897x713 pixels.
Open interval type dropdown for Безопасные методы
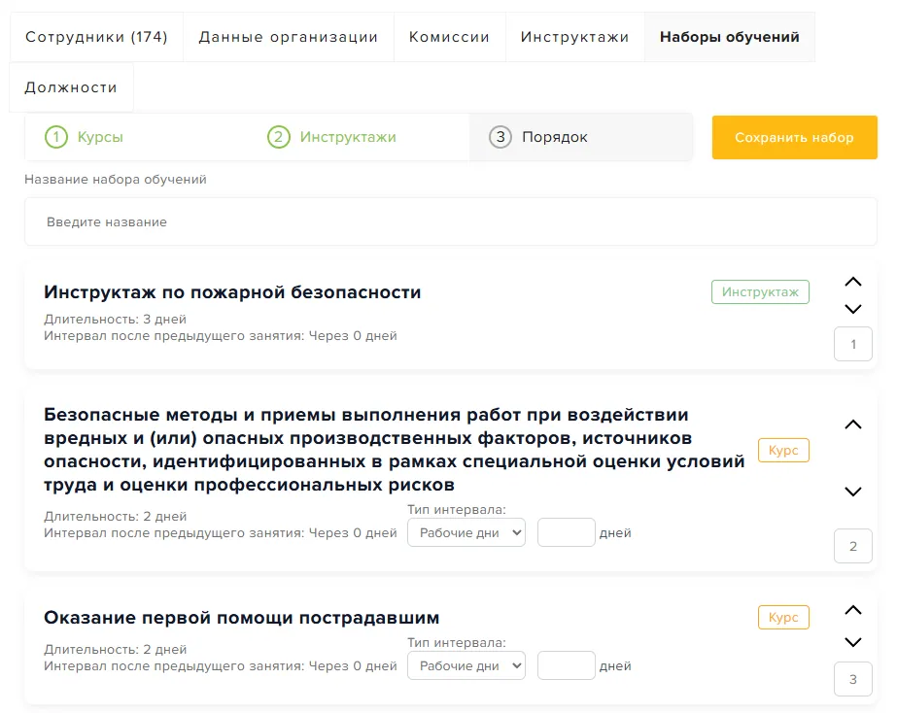coord(466,532)
